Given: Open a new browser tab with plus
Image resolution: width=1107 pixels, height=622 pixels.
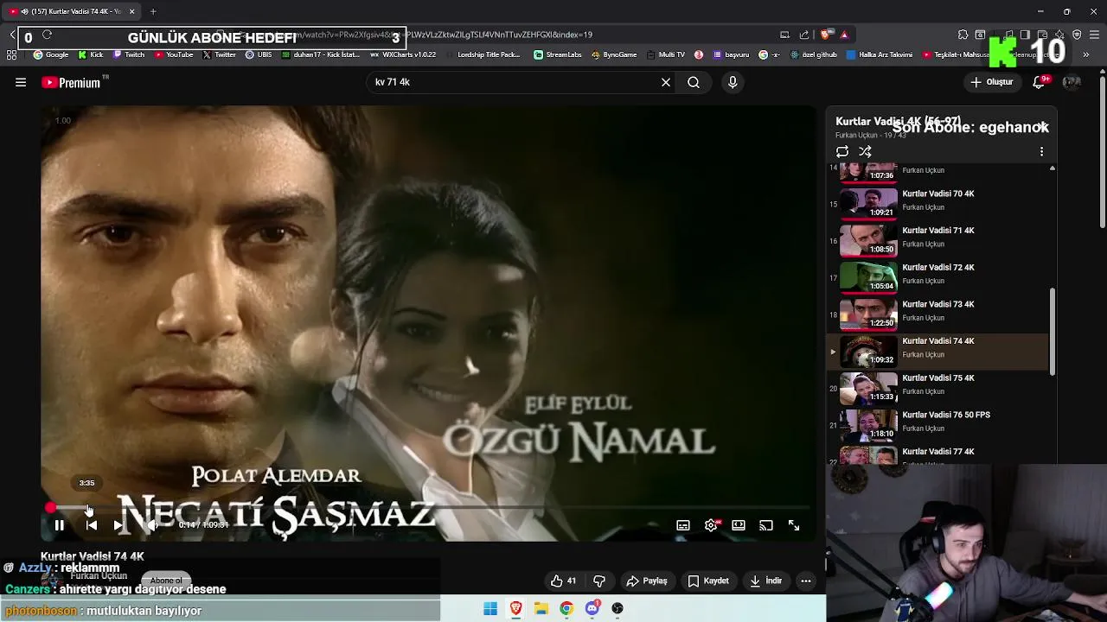Looking at the screenshot, I should pyautogui.click(x=153, y=11).
